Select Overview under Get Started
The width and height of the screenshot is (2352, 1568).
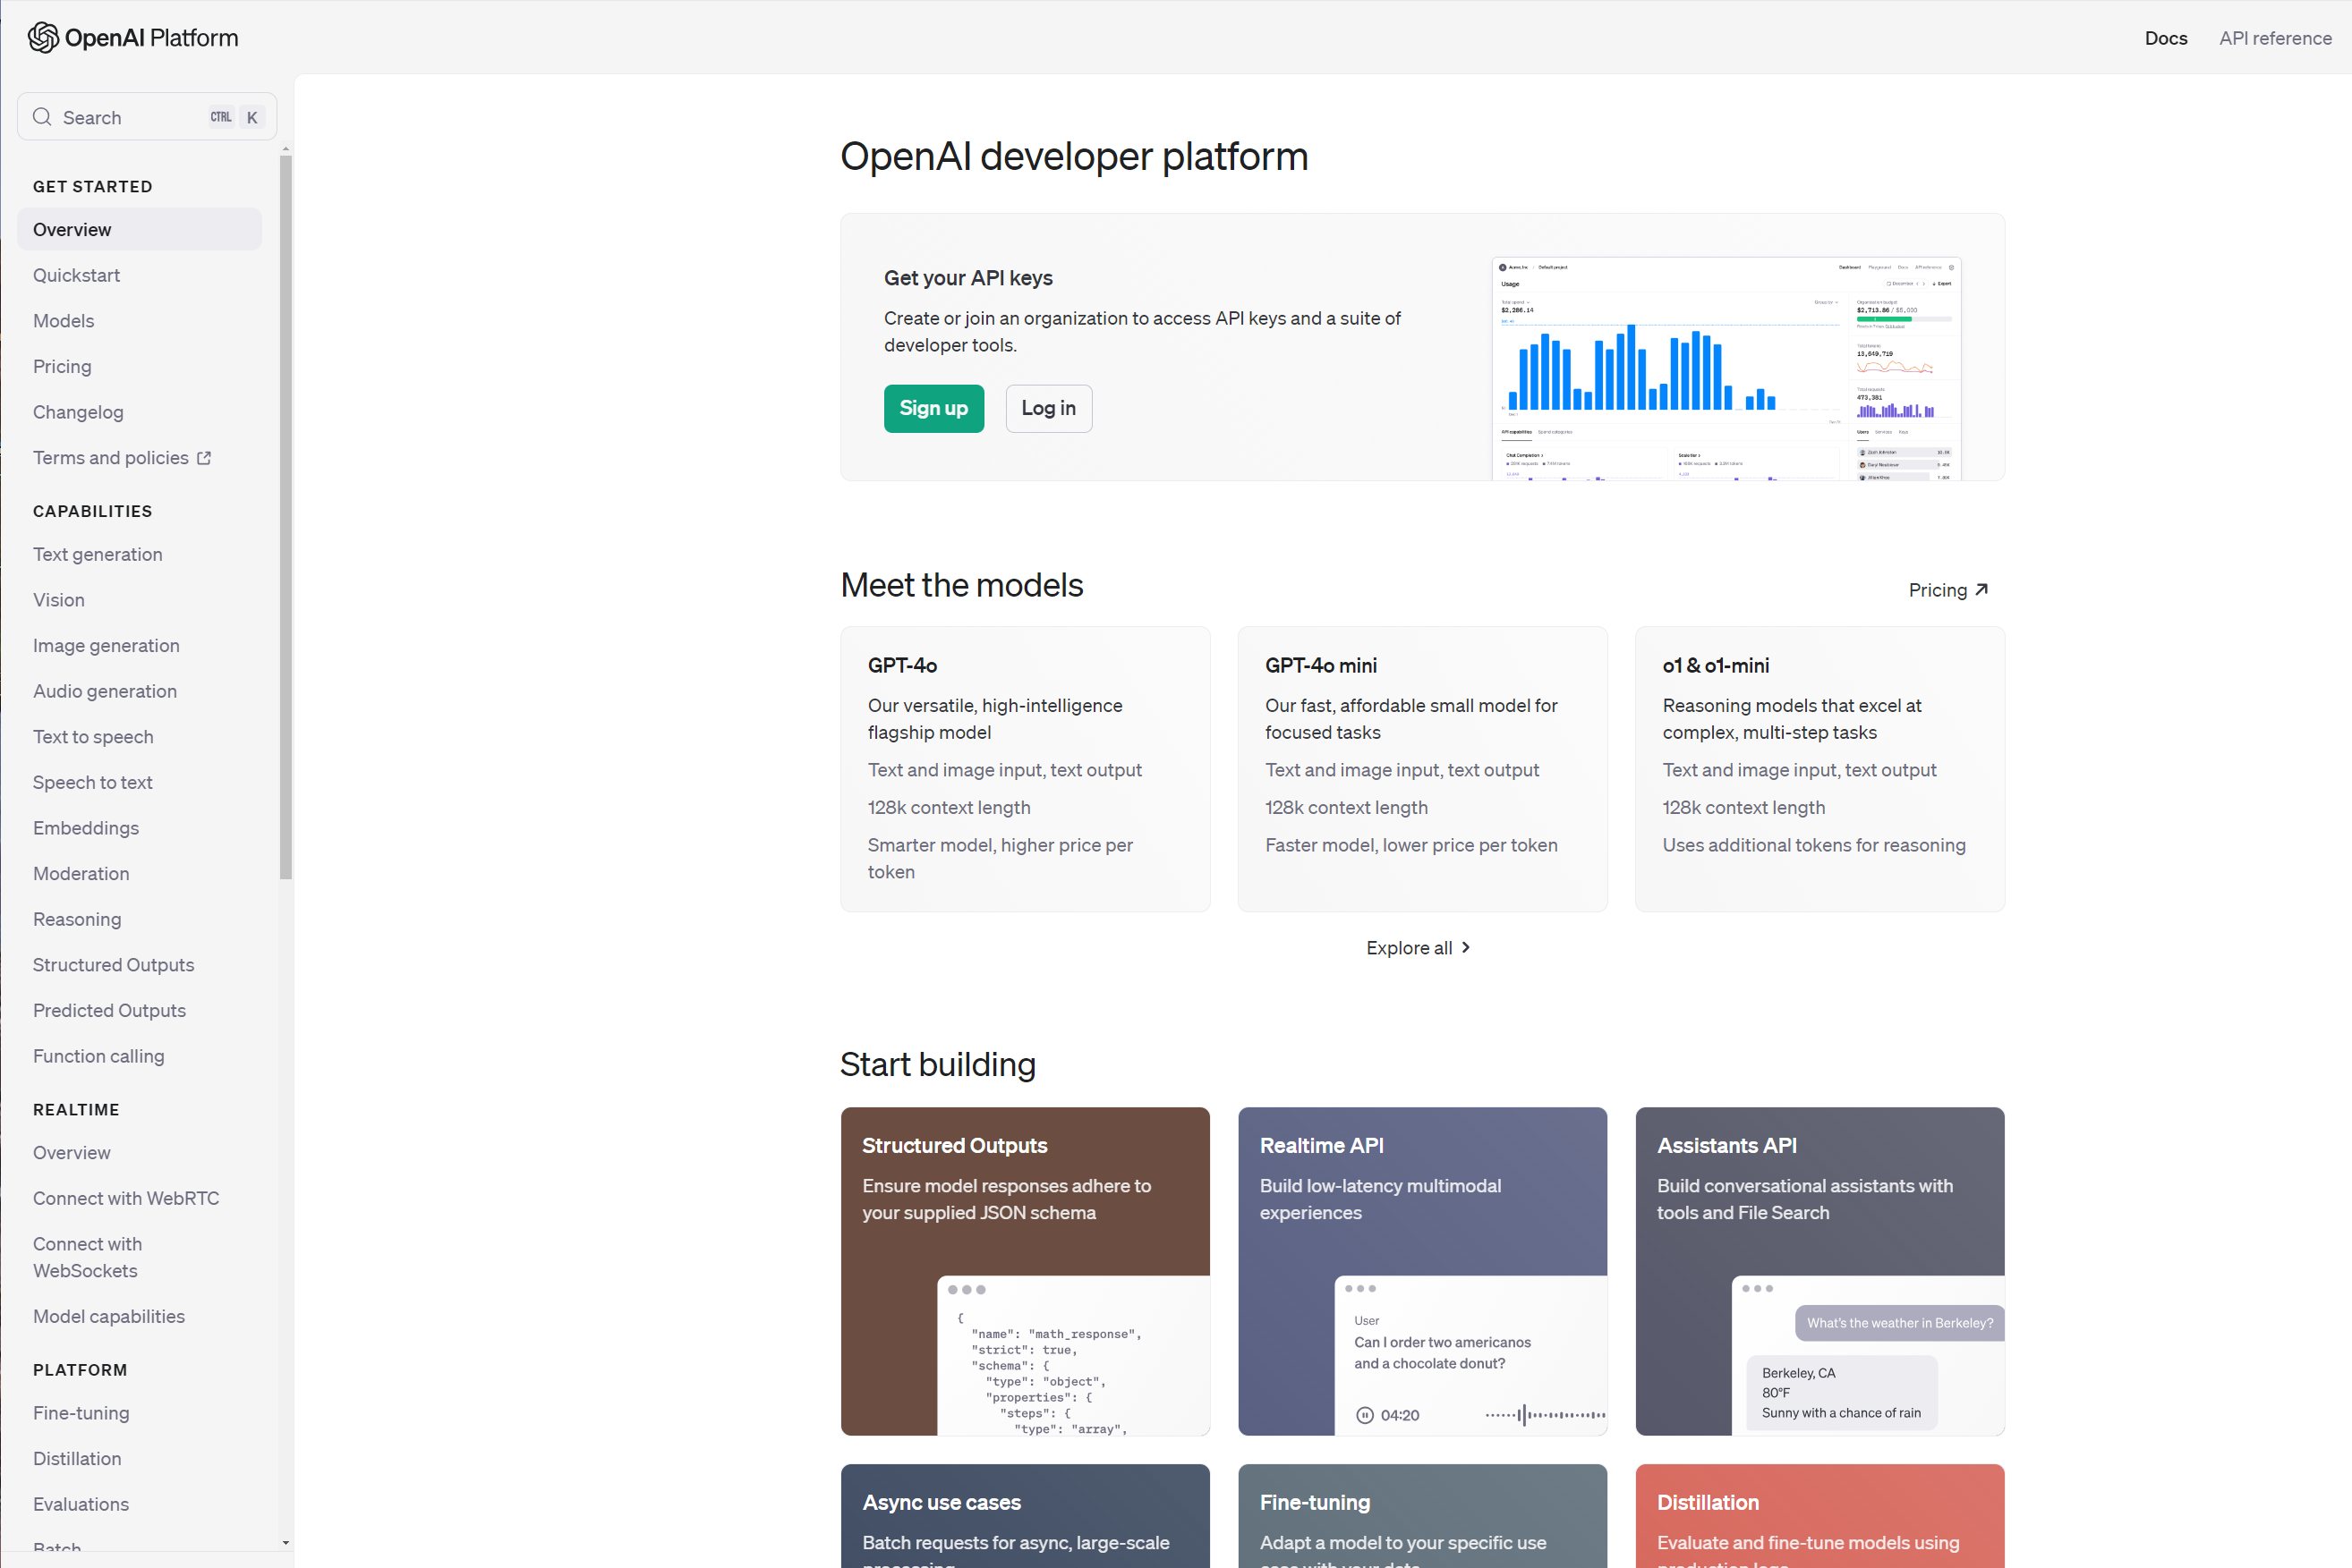(140, 230)
